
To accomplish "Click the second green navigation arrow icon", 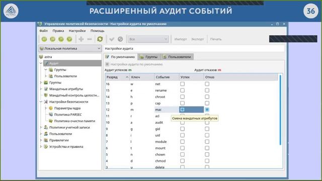I will coord(52,39).
